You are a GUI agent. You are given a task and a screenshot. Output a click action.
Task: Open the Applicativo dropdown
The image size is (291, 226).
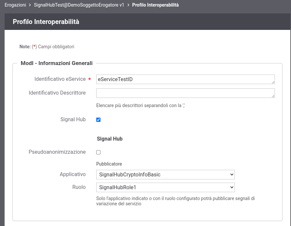(x=165, y=174)
